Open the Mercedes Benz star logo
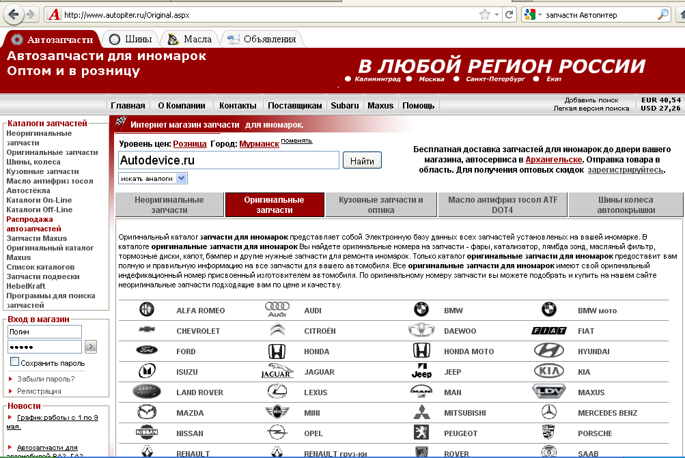685x458 pixels. [548, 412]
